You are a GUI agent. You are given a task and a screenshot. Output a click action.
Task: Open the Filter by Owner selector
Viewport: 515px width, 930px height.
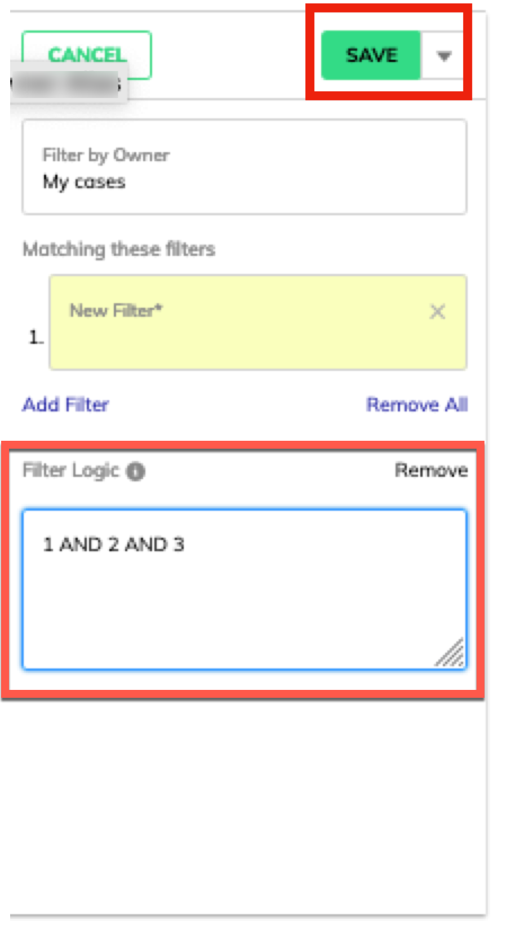coord(245,167)
